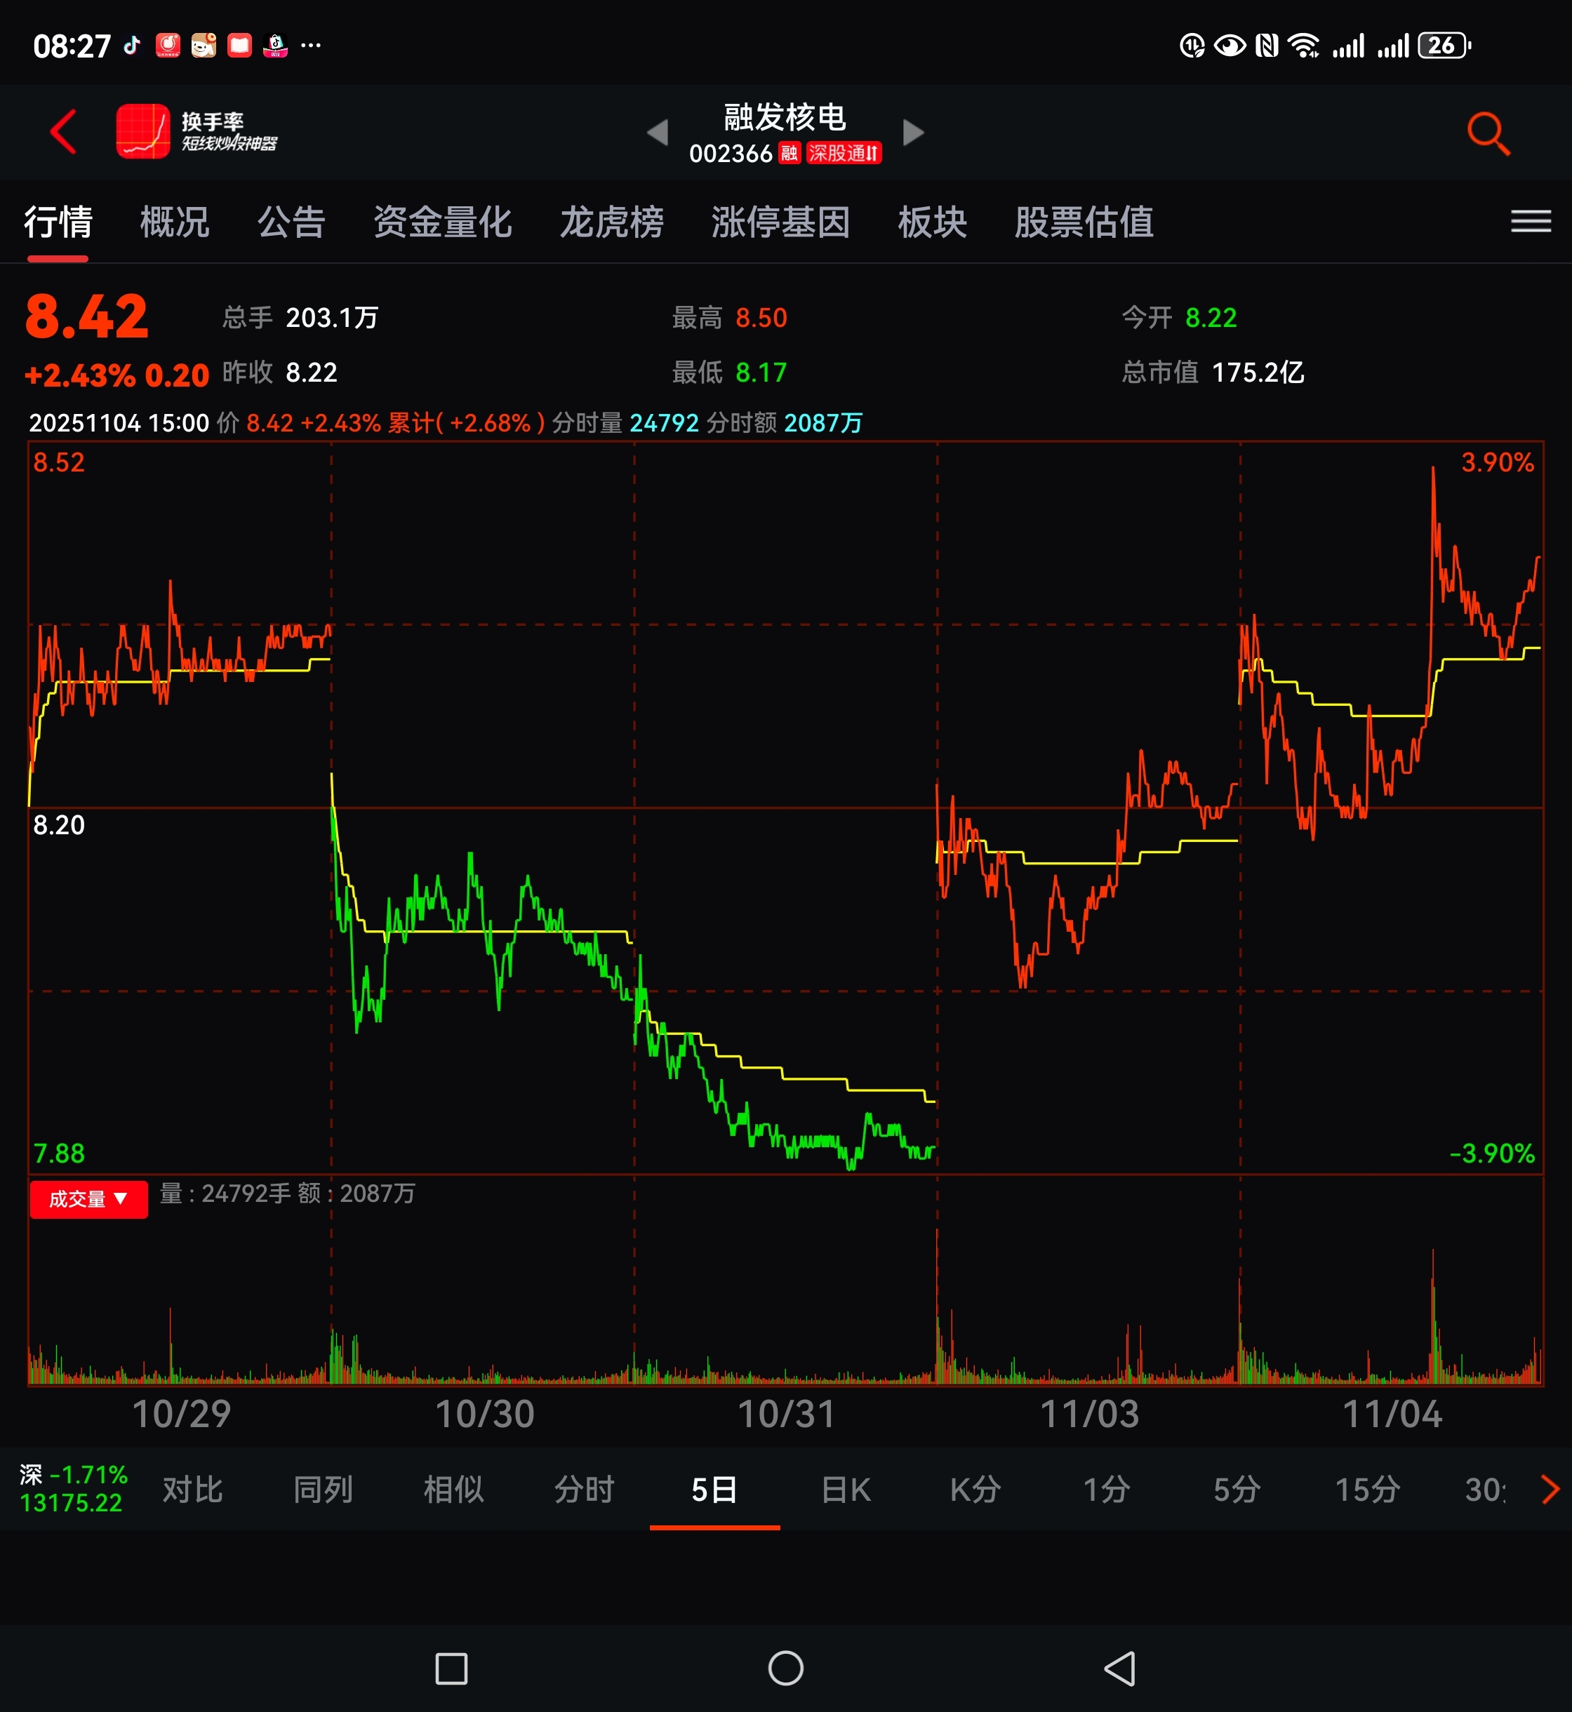Tap the 11/04 date marker on chart
This screenshot has height=1712, width=1572.
point(1392,1415)
